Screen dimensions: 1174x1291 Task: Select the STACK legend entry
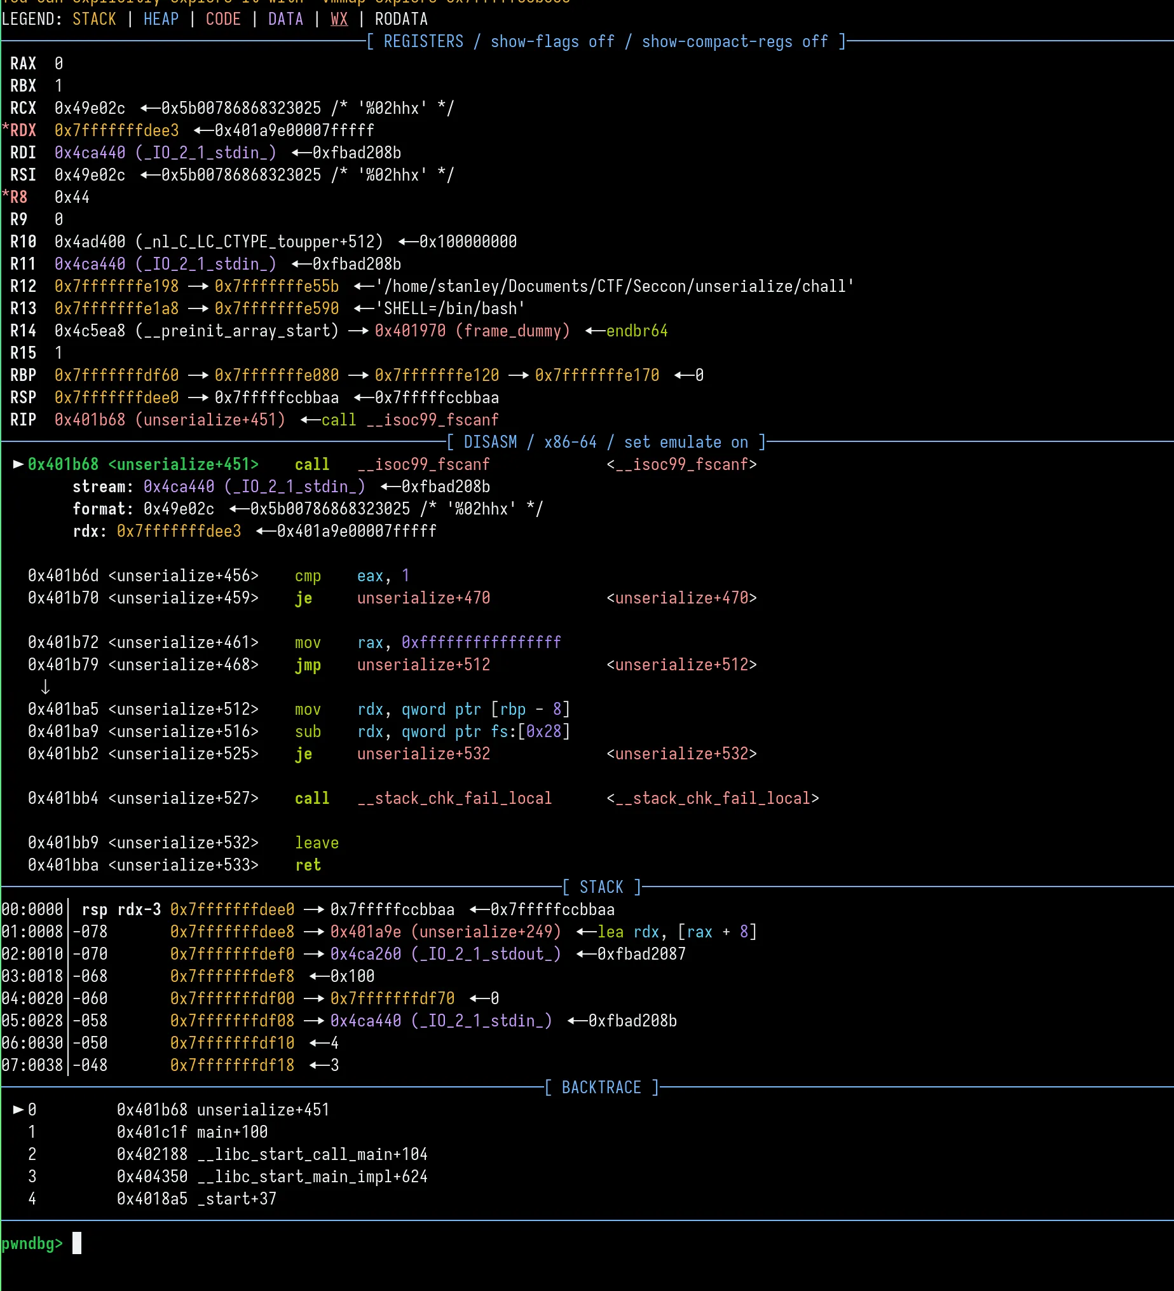[95, 19]
